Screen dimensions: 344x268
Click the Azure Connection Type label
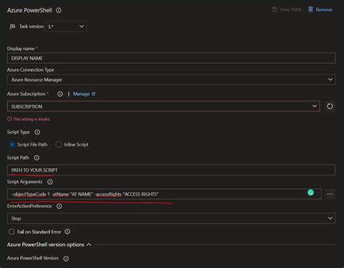30,70
